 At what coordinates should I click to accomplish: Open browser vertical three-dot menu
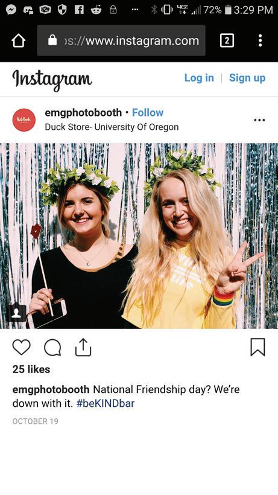(x=260, y=40)
